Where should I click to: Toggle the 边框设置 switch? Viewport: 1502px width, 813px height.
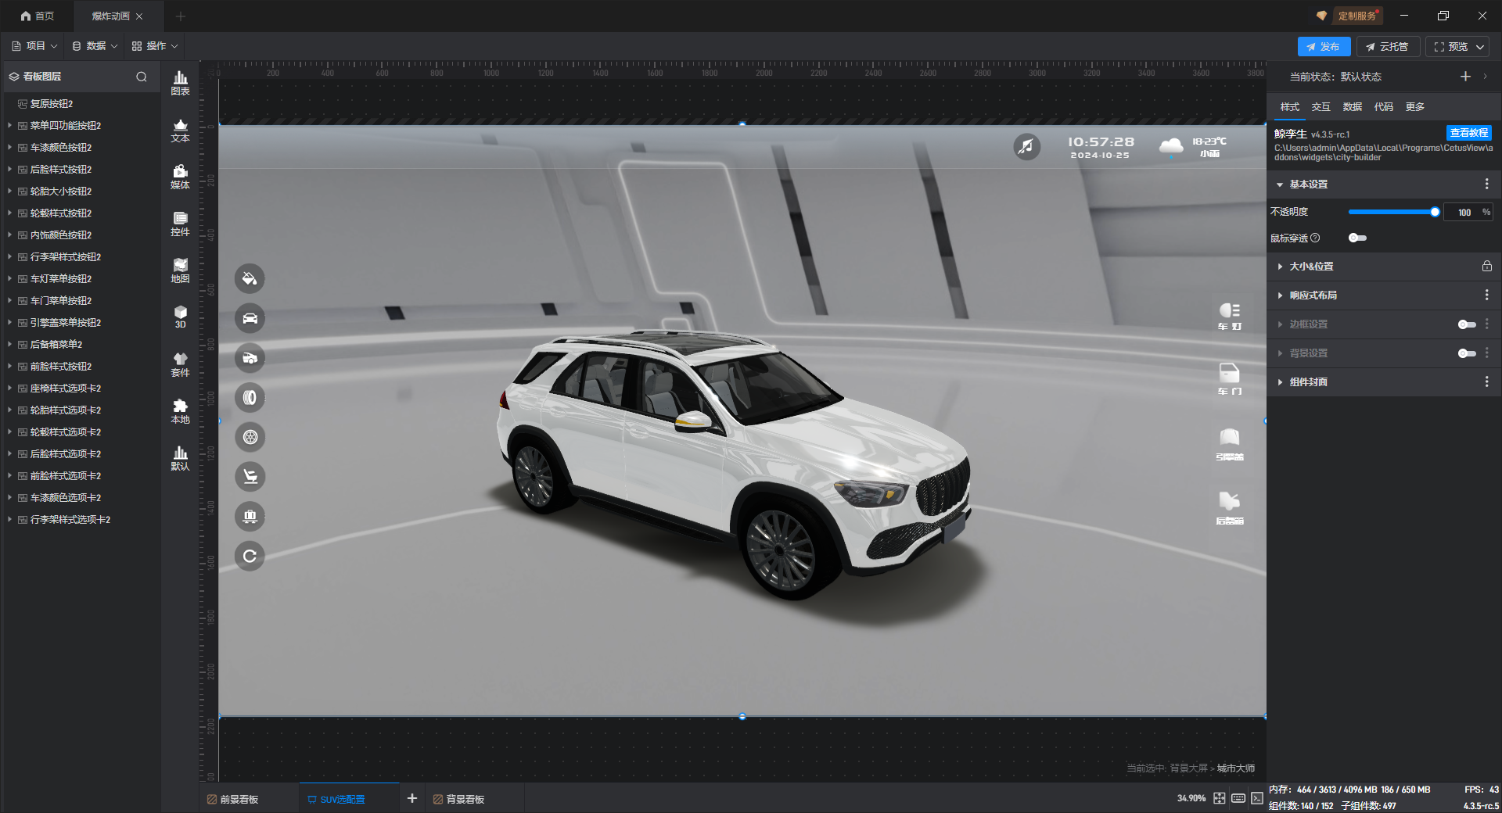[1467, 324]
